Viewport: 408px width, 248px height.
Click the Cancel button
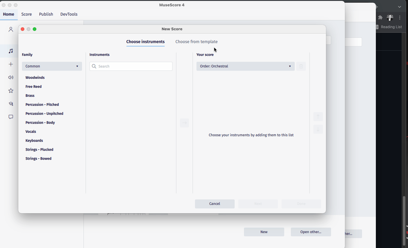pos(215,204)
